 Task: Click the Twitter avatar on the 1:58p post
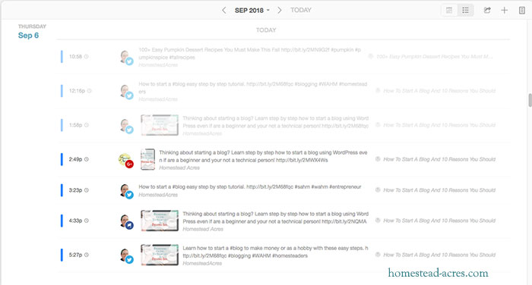coord(126,126)
